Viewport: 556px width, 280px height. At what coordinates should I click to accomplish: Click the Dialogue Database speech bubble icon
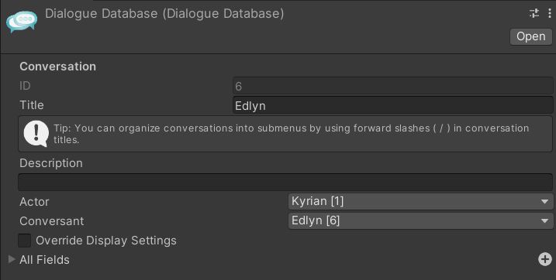22,21
